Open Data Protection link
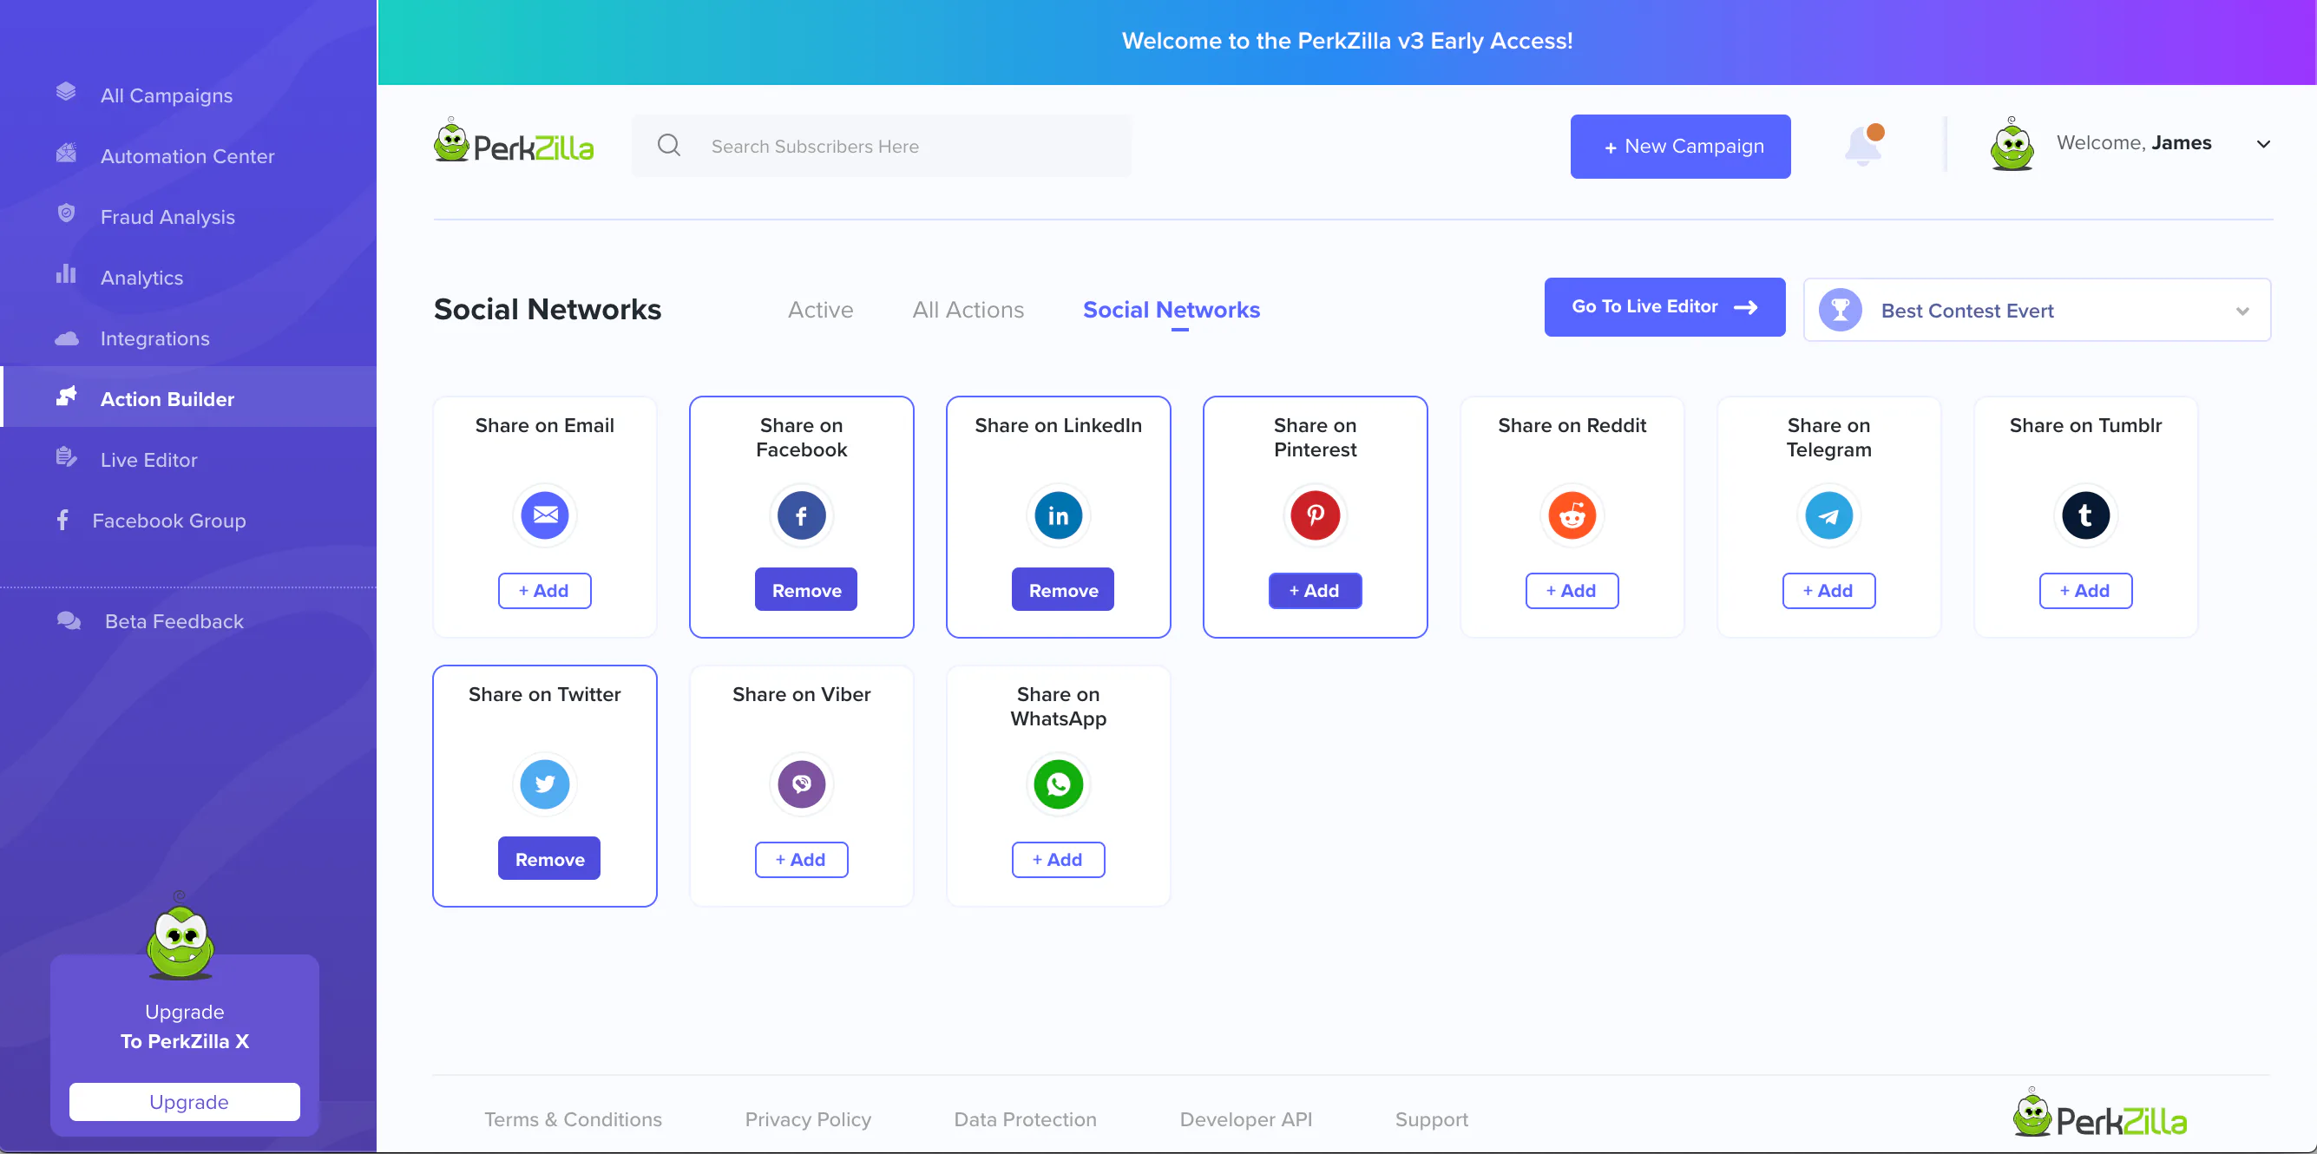The height and width of the screenshot is (1154, 2317). [x=1025, y=1119]
